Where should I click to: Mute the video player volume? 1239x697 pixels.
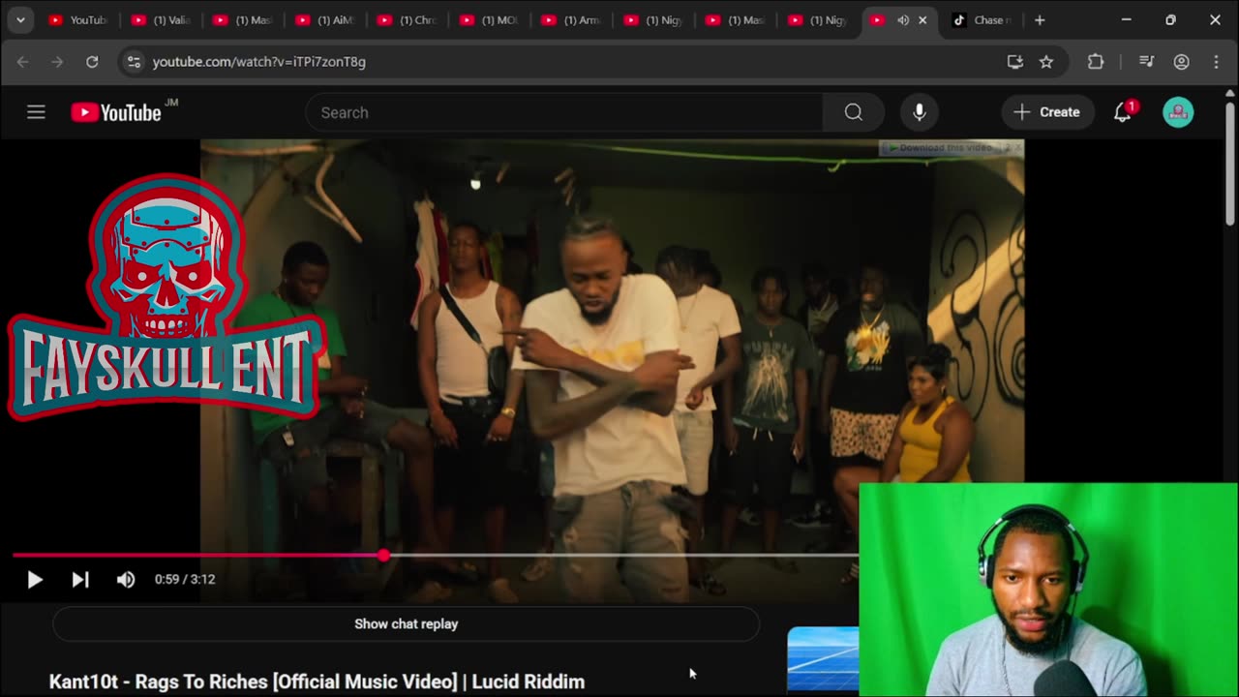[126, 580]
